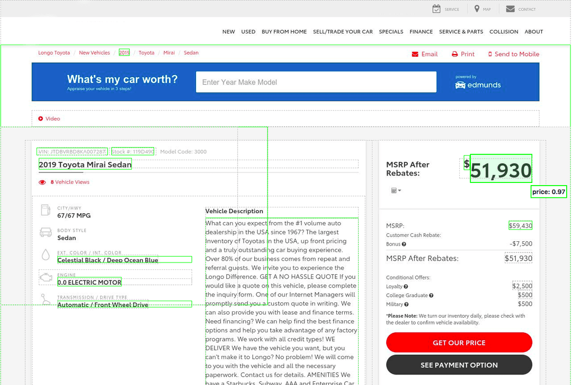
Task: Click the Contact envelope icon
Action: (x=511, y=9)
